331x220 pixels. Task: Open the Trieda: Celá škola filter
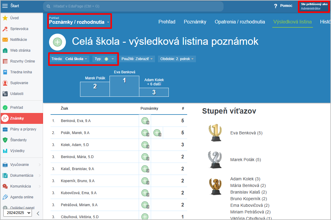tap(69, 59)
